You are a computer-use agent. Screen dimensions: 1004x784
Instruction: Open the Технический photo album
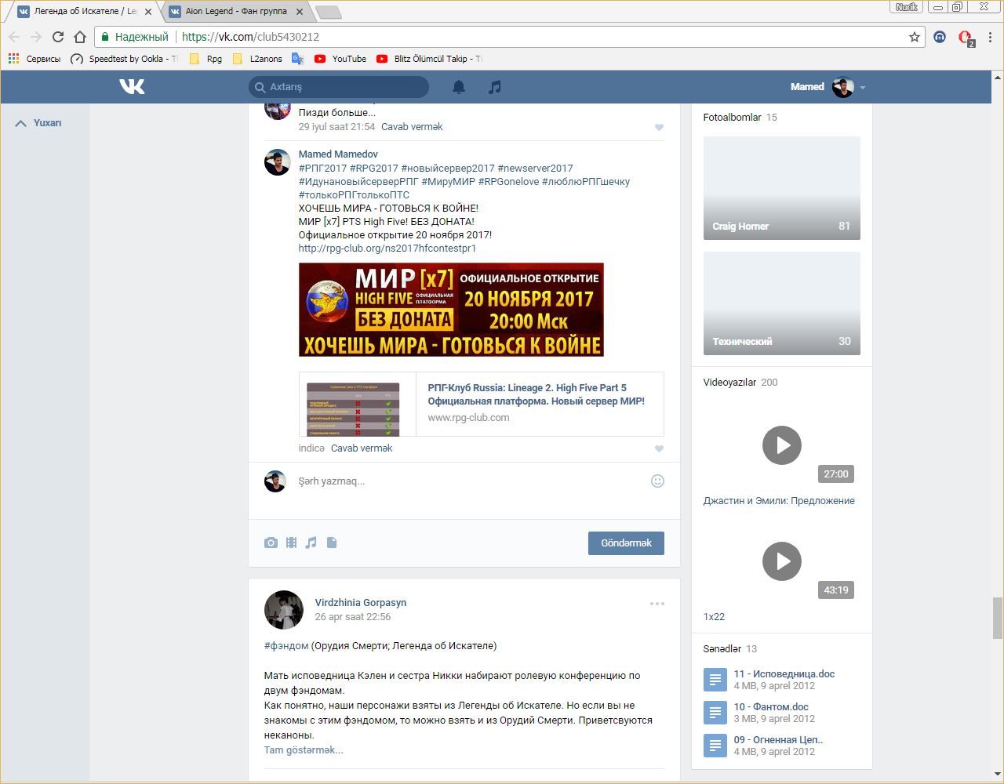click(x=782, y=303)
